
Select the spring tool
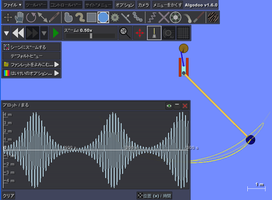pos(152,18)
